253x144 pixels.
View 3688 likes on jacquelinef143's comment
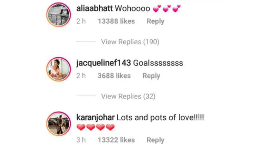tap(114, 76)
